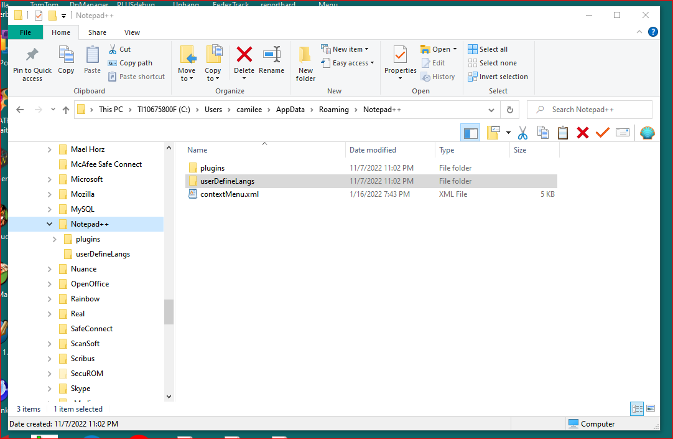Open the File tab

tap(26, 32)
